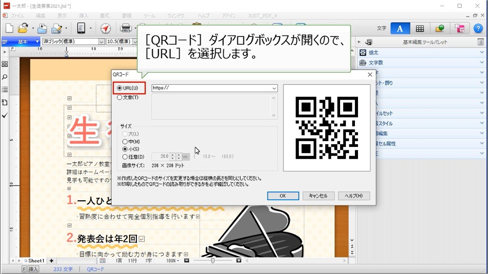Viewport: 488px width, 274px height.
Task: Increase size with stepper up arrow
Action: (x=172, y=155)
